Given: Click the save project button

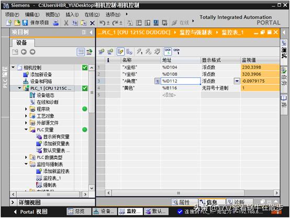Looking at the screenshot, I should coord(36,23).
